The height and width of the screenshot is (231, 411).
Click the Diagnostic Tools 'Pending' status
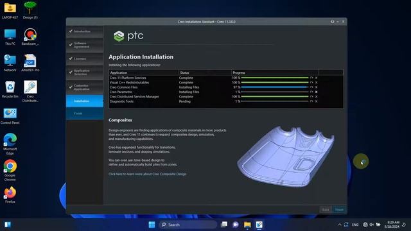click(x=184, y=101)
